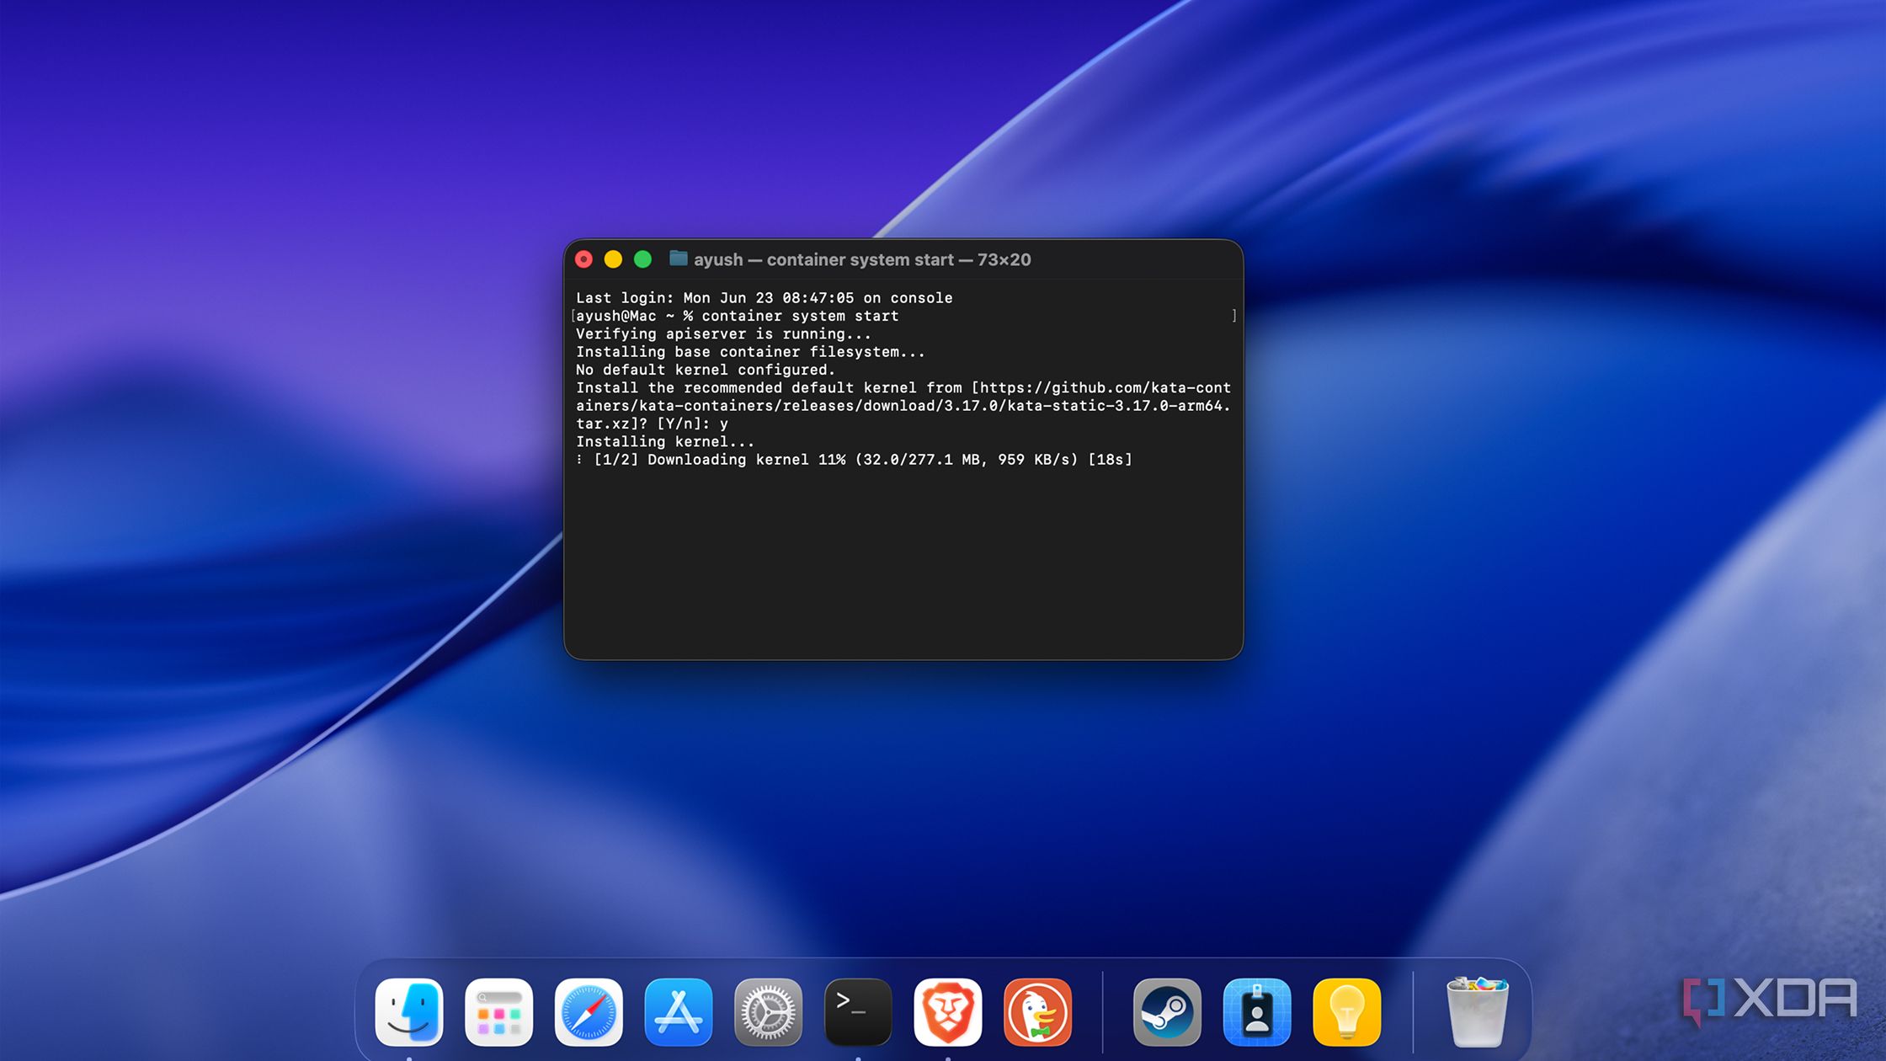
Task: Close the Terminal window with red button
Action: (583, 259)
